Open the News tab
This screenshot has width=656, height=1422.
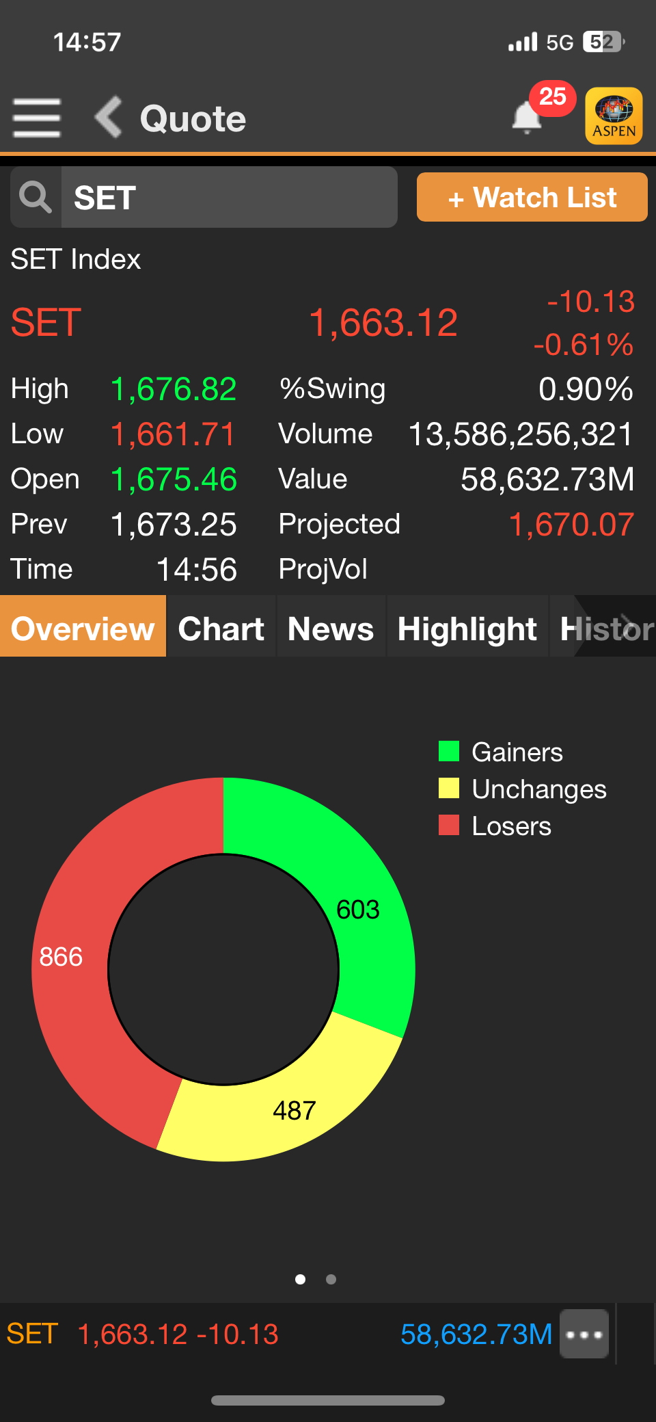331,626
